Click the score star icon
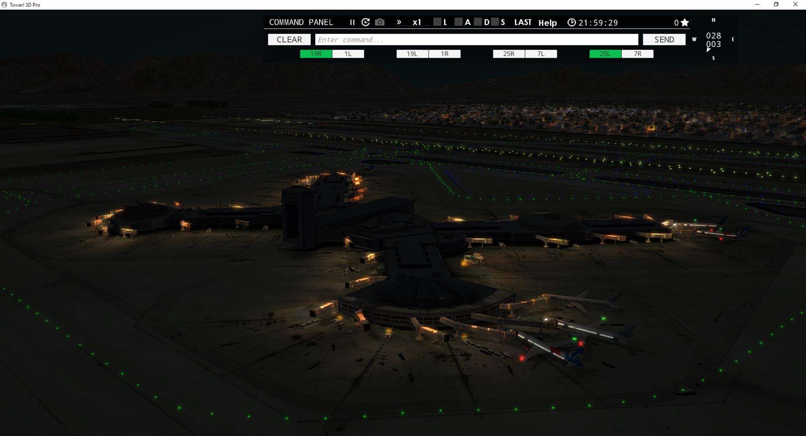Screen dimensions: 806x436 tap(684, 23)
